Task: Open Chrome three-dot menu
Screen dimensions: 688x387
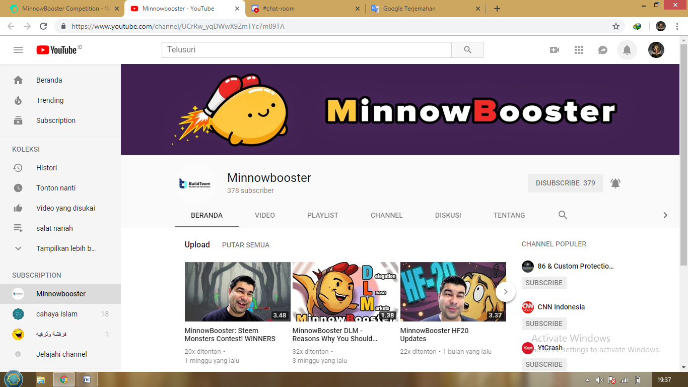Action: pyautogui.click(x=677, y=26)
